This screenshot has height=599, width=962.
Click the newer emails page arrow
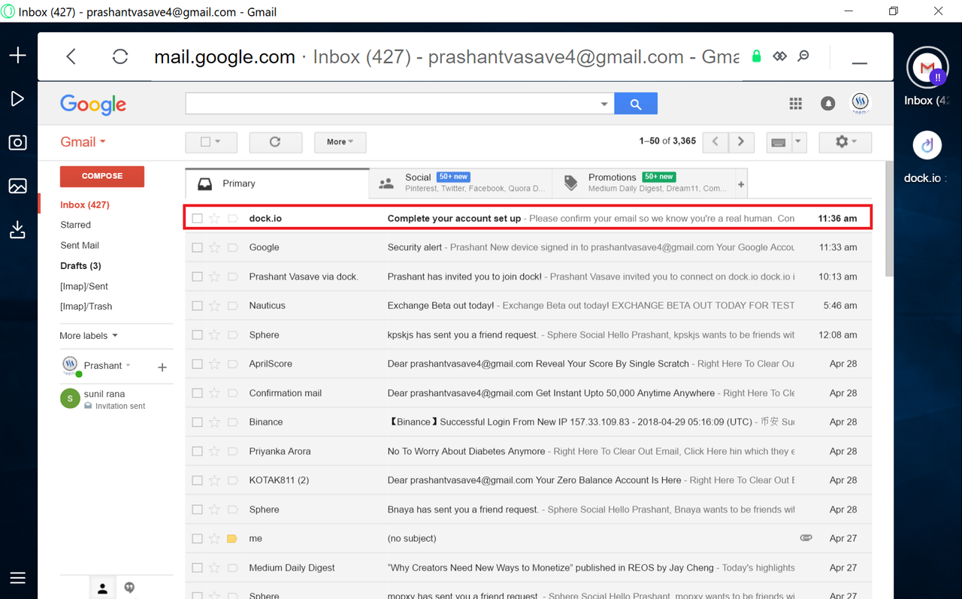pyautogui.click(x=715, y=141)
